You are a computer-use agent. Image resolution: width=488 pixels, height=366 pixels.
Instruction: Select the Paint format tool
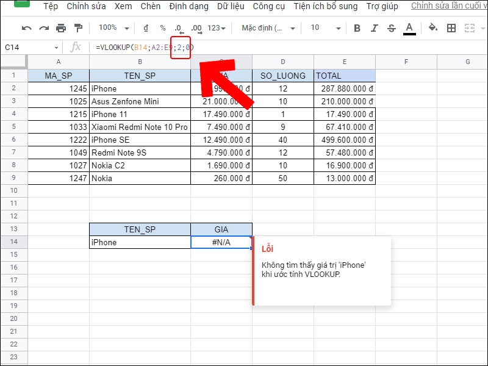pyautogui.click(x=78, y=28)
